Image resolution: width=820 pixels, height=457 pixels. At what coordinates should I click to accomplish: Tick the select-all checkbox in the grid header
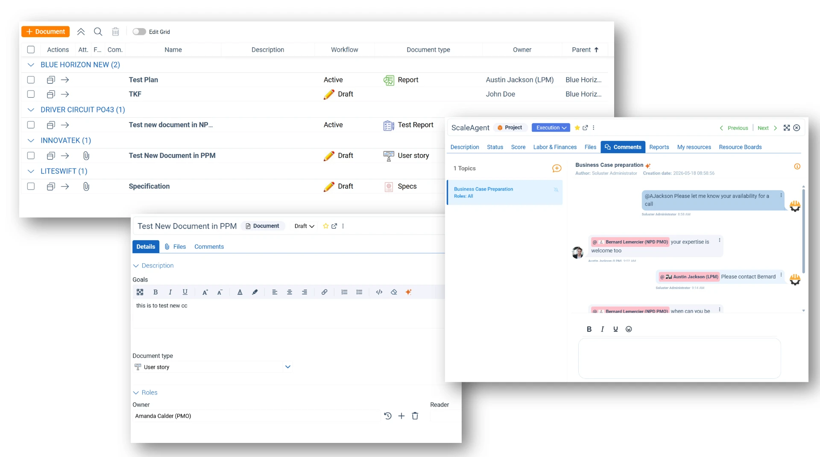(31, 49)
